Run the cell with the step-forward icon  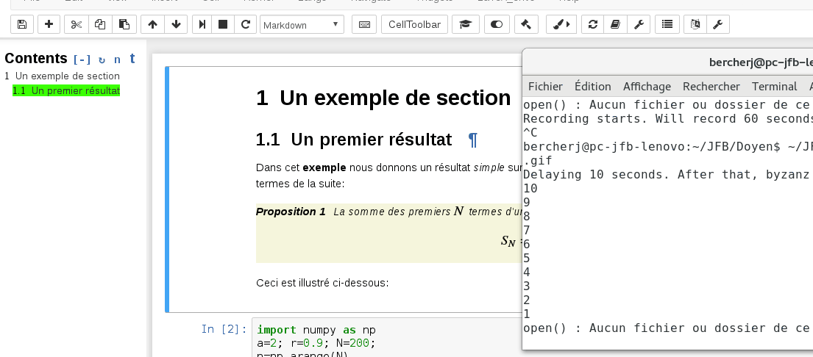click(x=202, y=24)
